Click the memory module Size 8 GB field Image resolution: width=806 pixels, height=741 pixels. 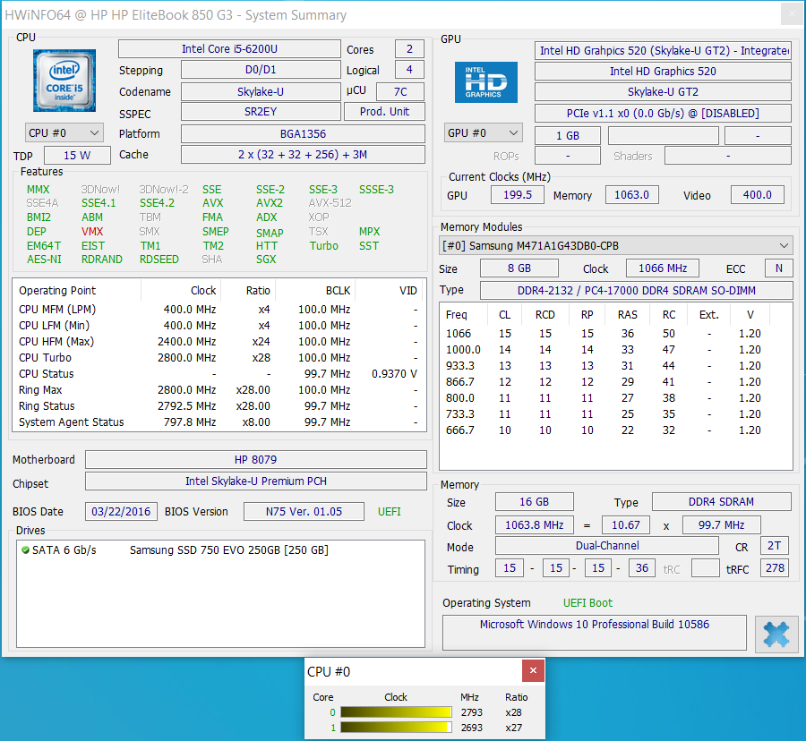(519, 268)
